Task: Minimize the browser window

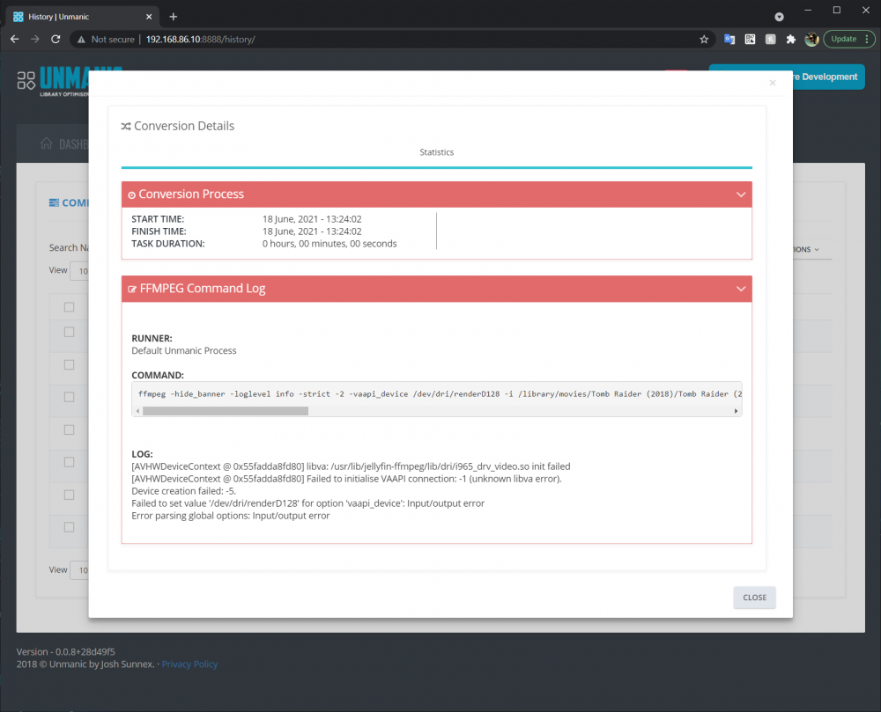Action: point(807,10)
